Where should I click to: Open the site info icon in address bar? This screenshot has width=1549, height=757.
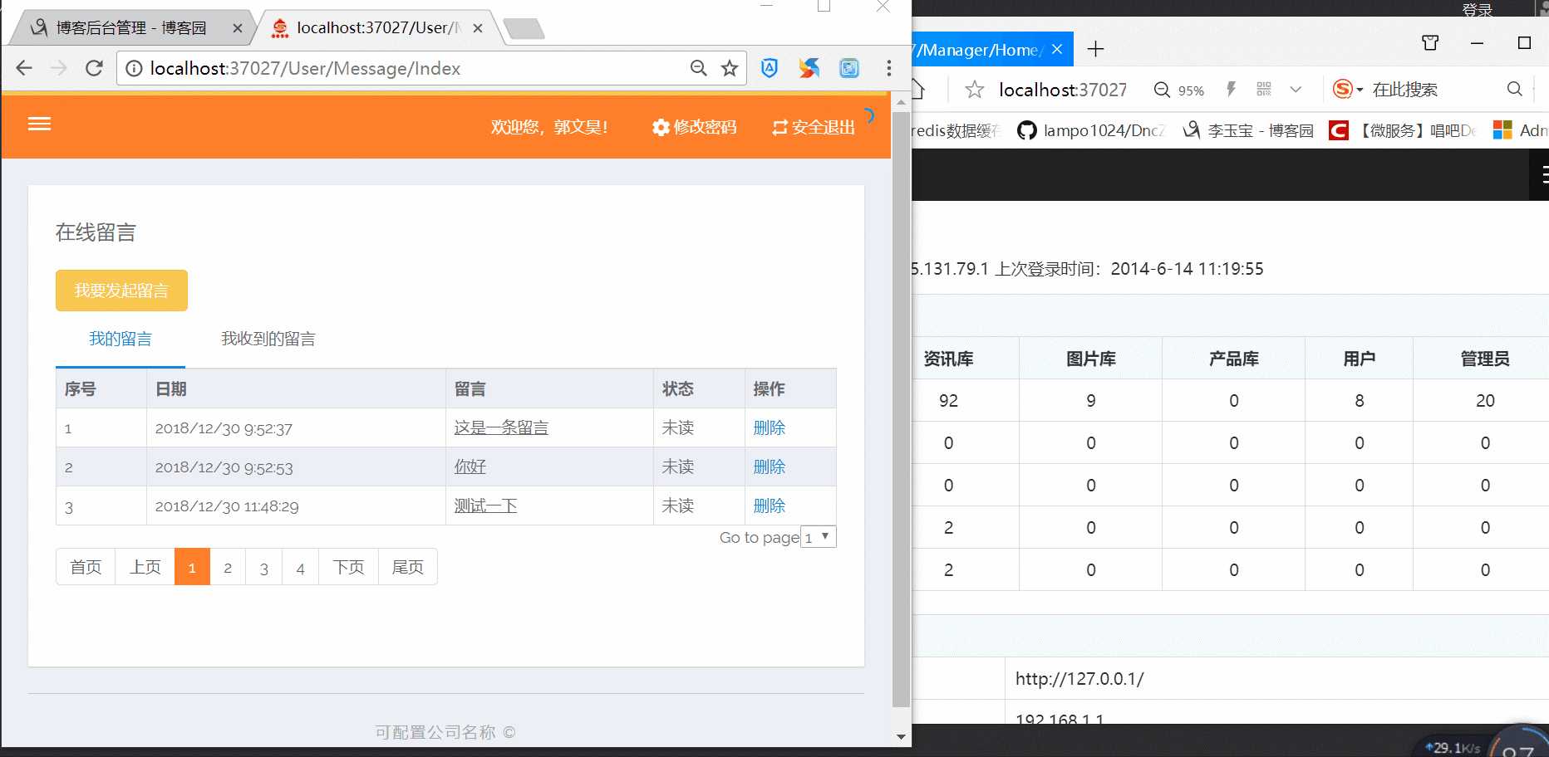[x=133, y=68]
